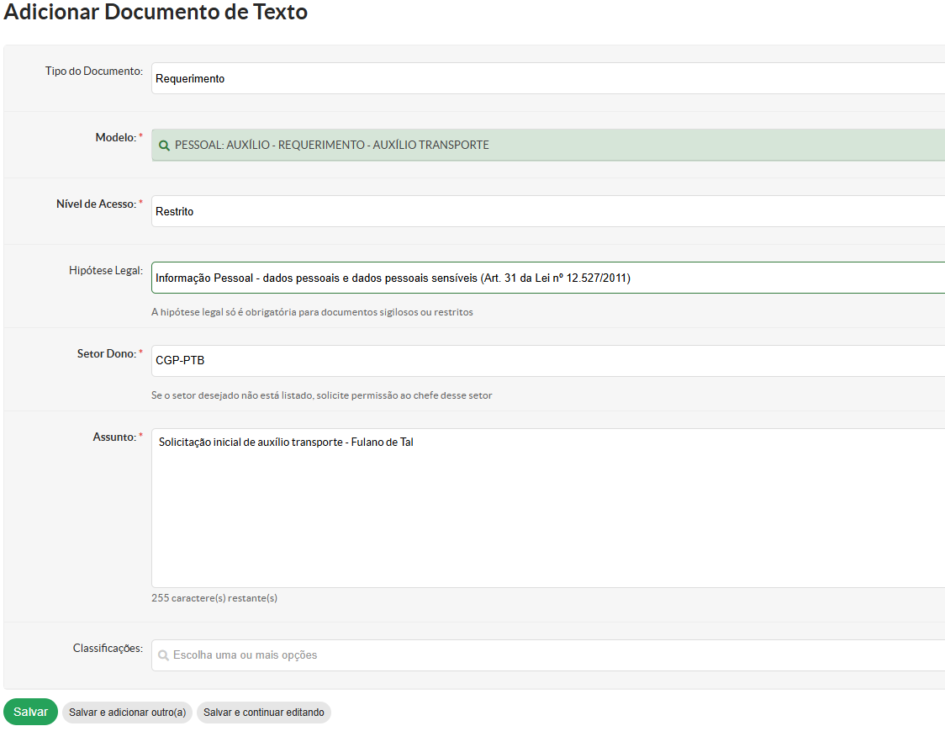Open the Setor Dono dropdown showing CGP-PTB
This screenshot has height=742, width=945.
point(546,361)
